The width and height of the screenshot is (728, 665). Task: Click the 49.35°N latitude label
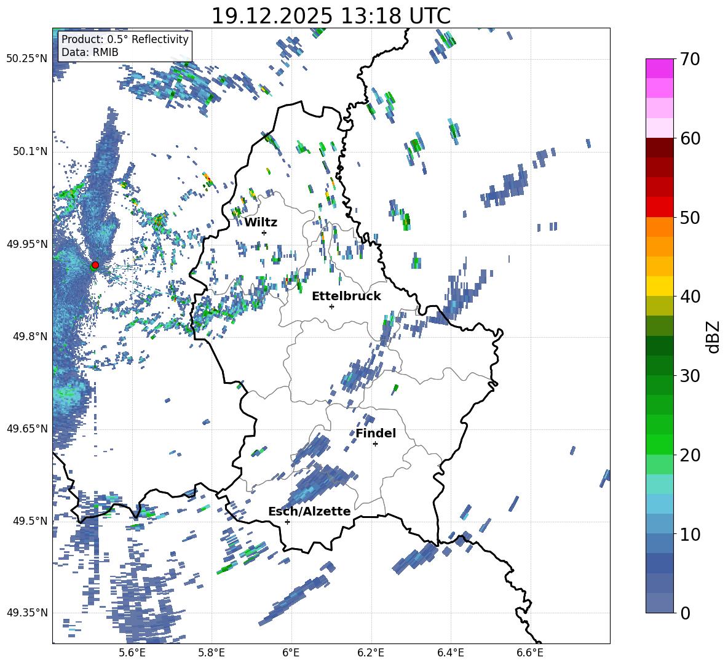(27, 613)
